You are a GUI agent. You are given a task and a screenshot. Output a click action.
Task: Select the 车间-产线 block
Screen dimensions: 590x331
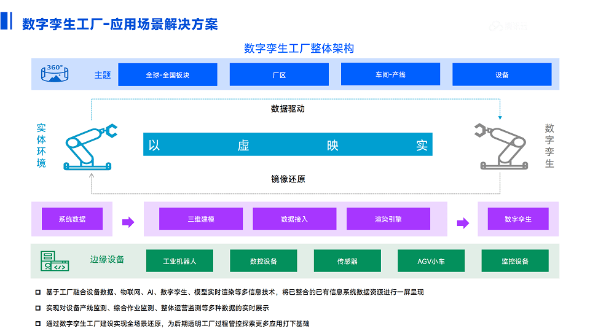[x=391, y=74]
